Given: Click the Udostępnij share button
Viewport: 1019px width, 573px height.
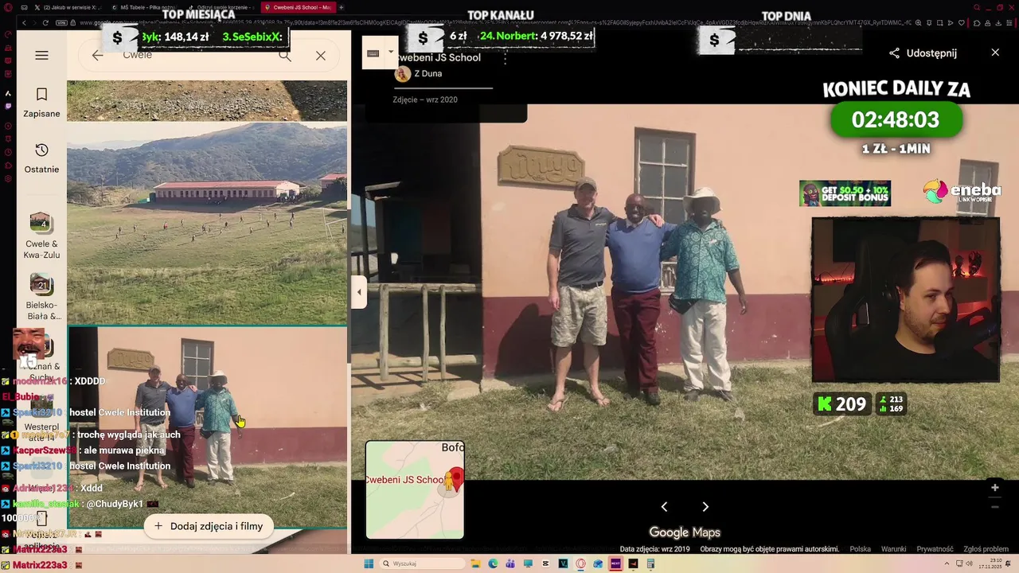Looking at the screenshot, I should pos(923,53).
